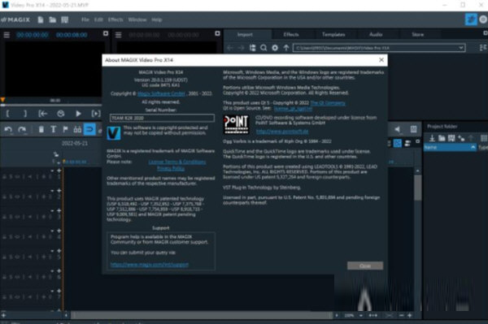Create a new folder in the Project folder panel
488x324 pixels.
(x=442, y=138)
